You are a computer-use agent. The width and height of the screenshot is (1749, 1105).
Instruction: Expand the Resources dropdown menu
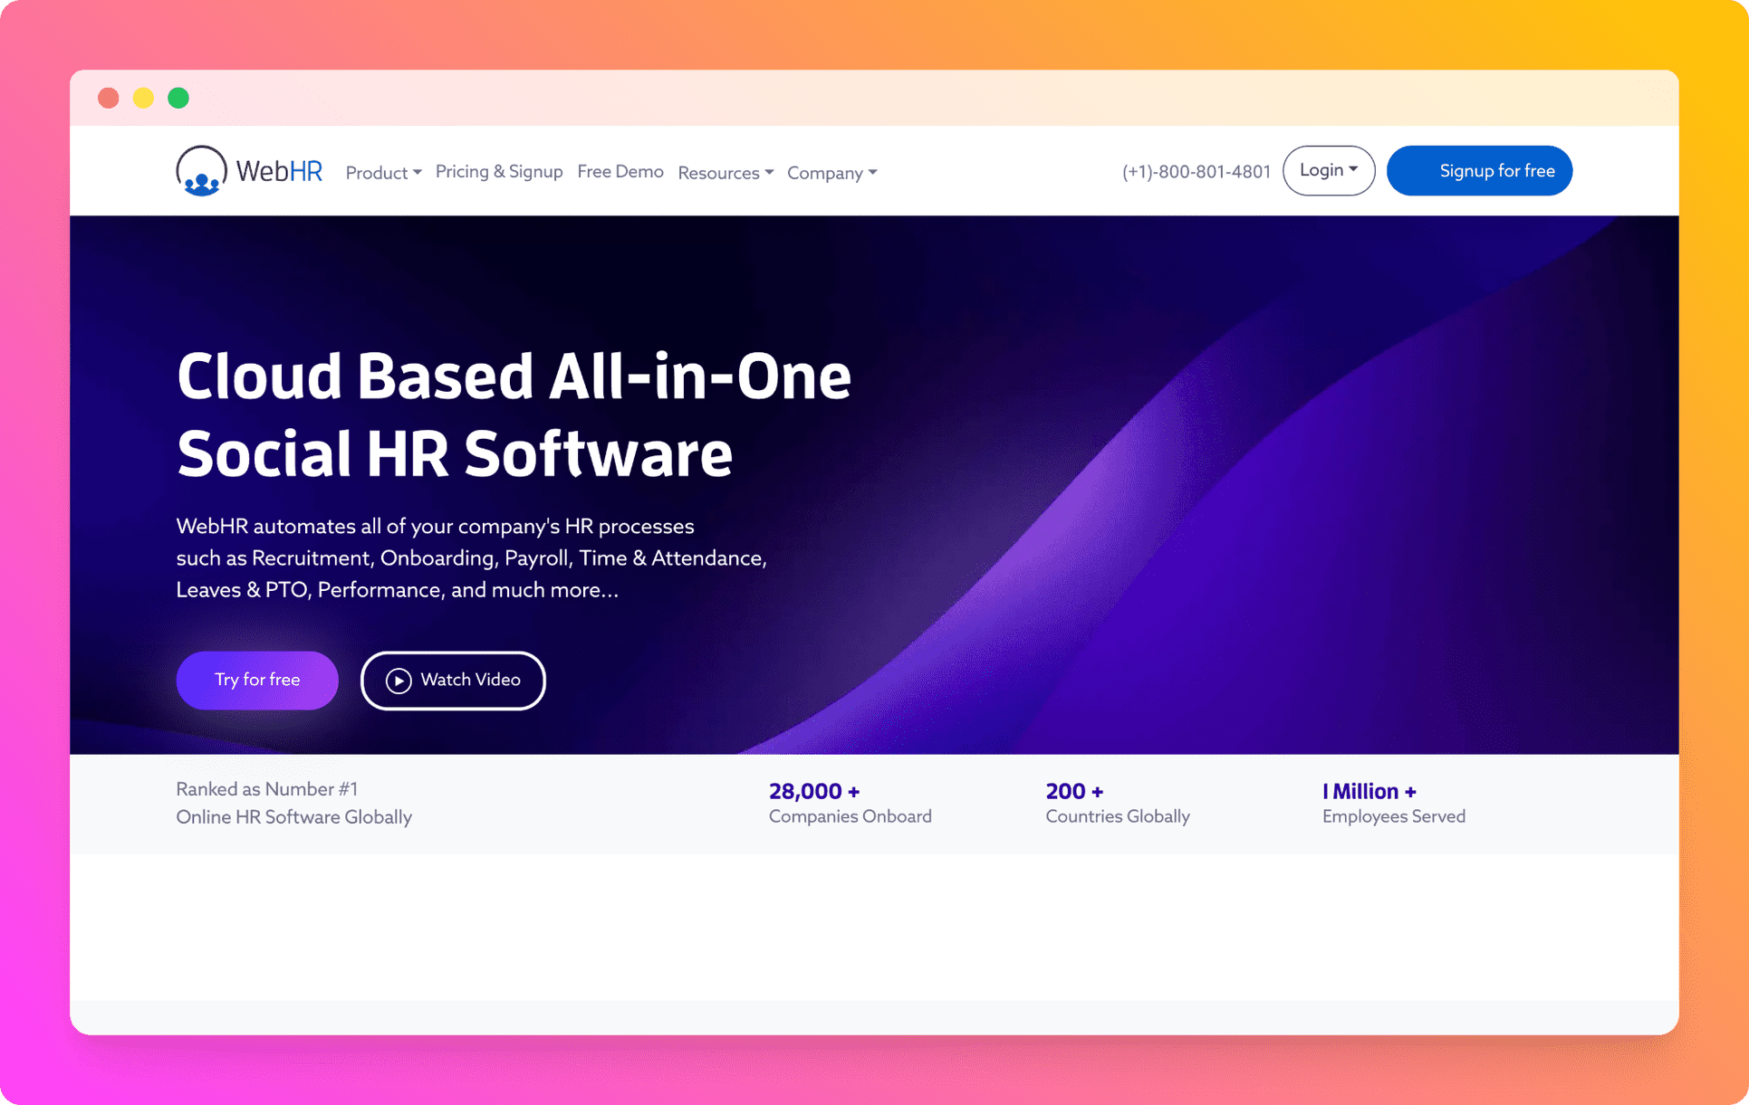click(x=726, y=172)
